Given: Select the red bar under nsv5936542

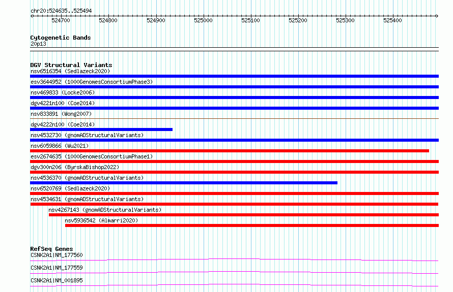Looking at the screenshot, I should (252, 225).
